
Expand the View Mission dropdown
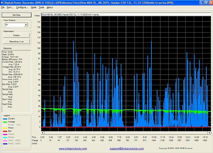coord(26,25)
